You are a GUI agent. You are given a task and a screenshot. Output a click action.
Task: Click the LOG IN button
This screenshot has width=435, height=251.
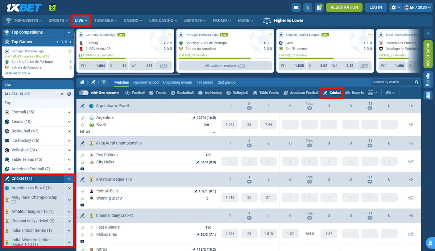click(x=376, y=7)
